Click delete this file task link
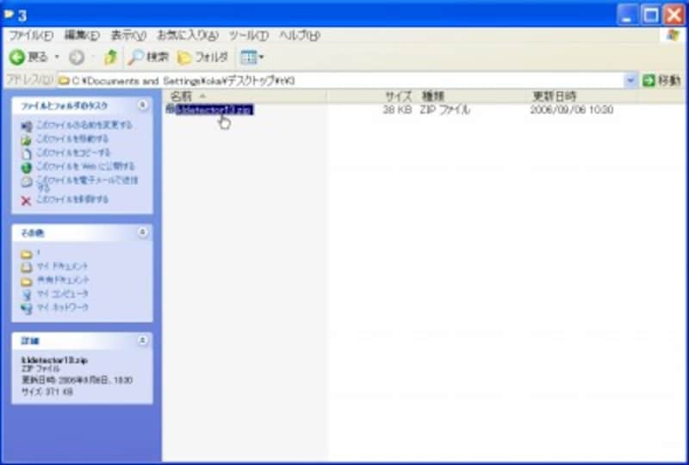 click(72, 200)
